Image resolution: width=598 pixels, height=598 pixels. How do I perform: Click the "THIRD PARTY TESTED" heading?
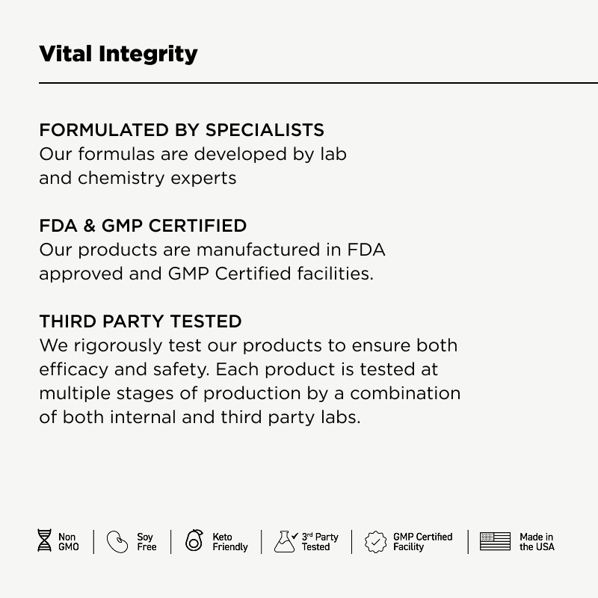tap(141, 321)
